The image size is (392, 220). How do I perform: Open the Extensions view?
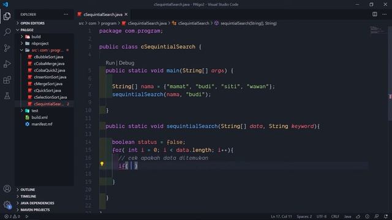pyautogui.click(x=7, y=80)
